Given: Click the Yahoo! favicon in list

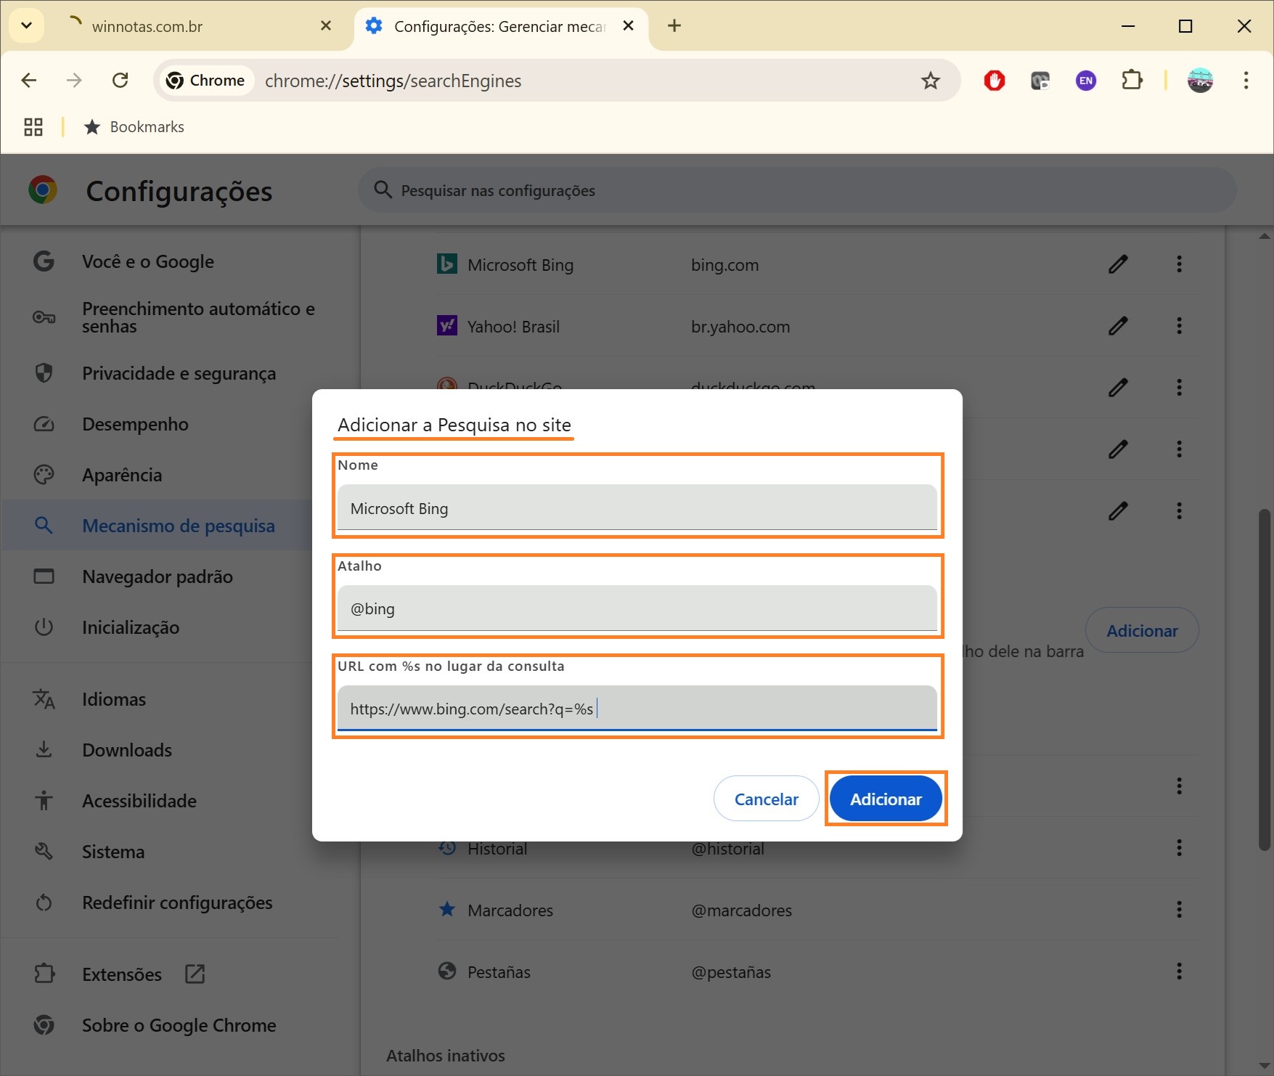Looking at the screenshot, I should tap(447, 325).
